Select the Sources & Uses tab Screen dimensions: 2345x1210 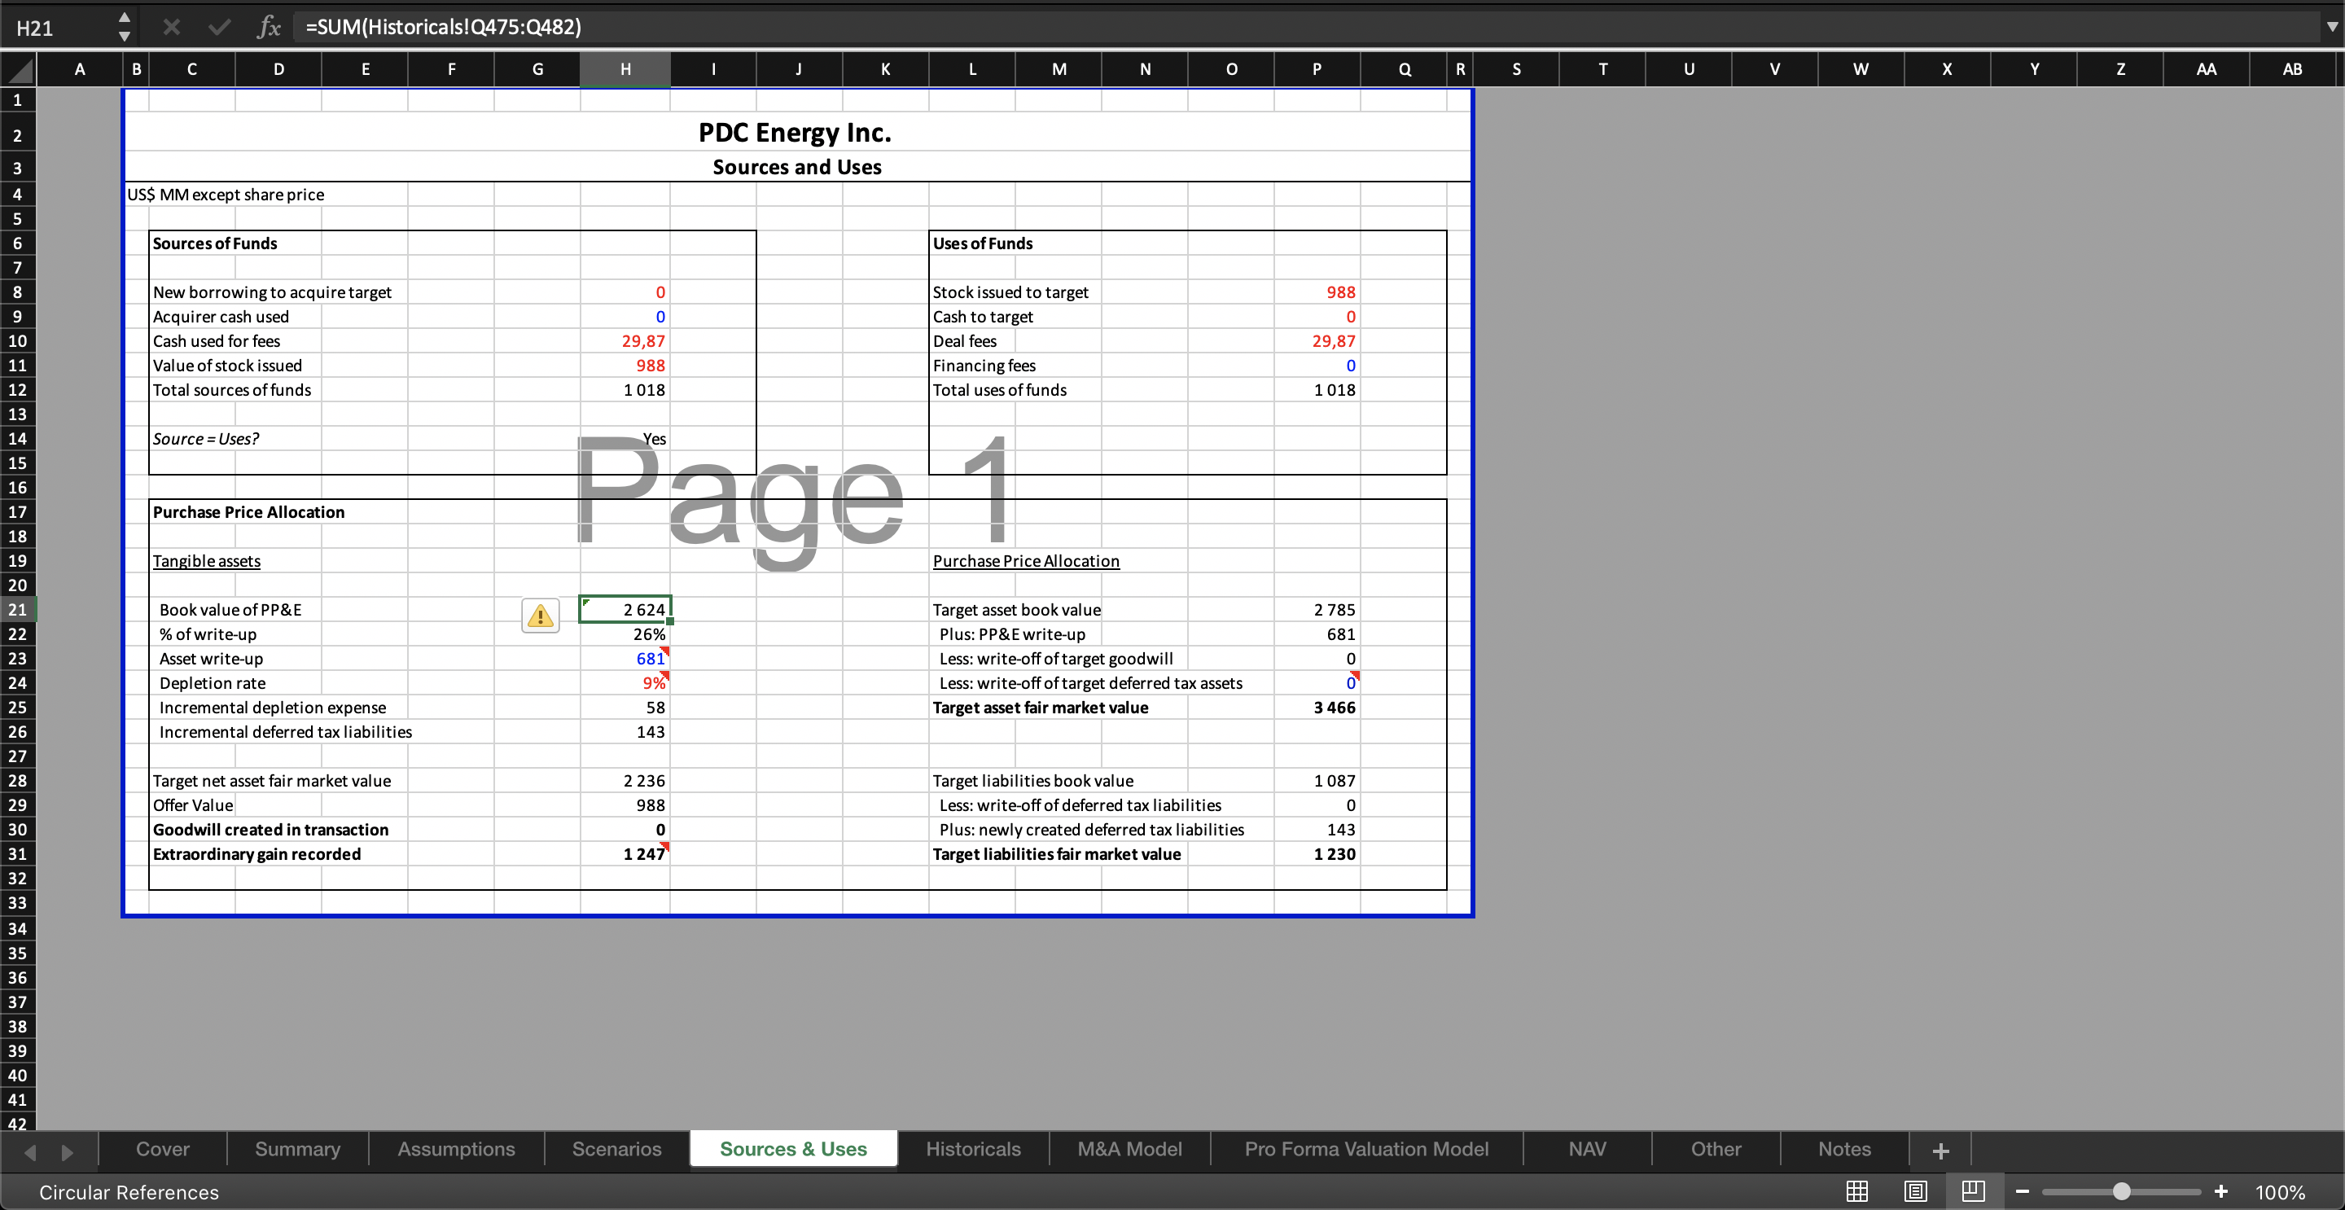click(793, 1149)
